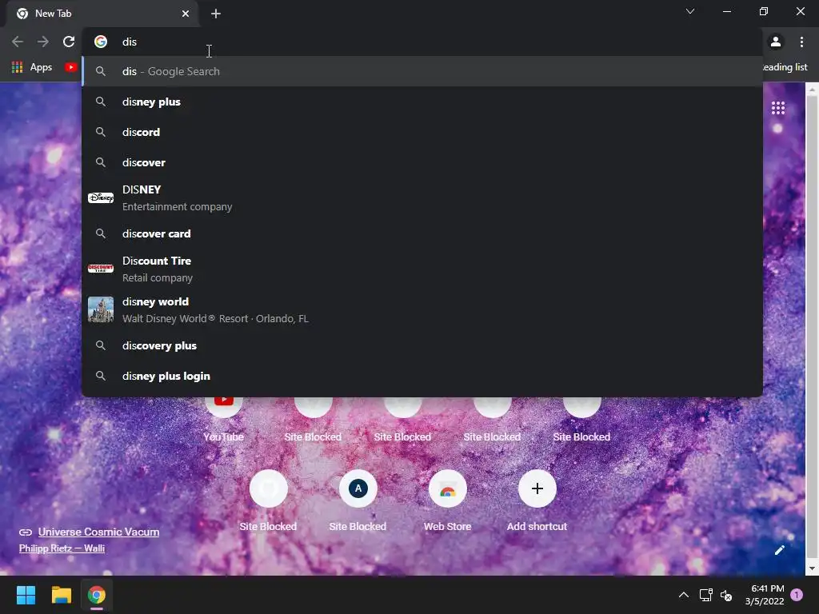Image resolution: width=819 pixels, height=614 pixels.
Task: Open the Chrome profile avatar icon
Action: [776, 42]
